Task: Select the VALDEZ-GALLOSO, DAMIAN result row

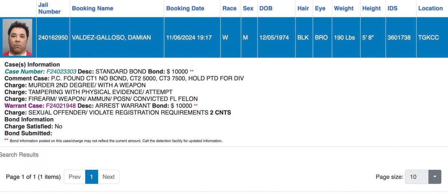Action: [x=224, y=37]
